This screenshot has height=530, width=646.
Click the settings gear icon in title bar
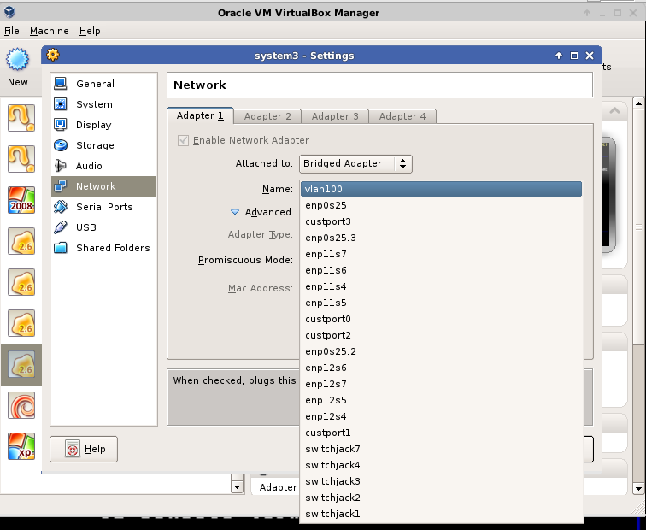[x=53, y=55]
